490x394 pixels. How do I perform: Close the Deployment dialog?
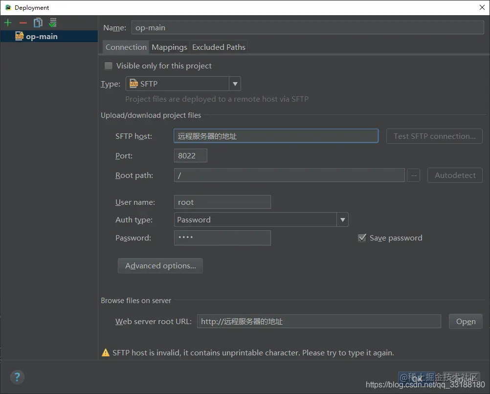[x=482, y=7]
